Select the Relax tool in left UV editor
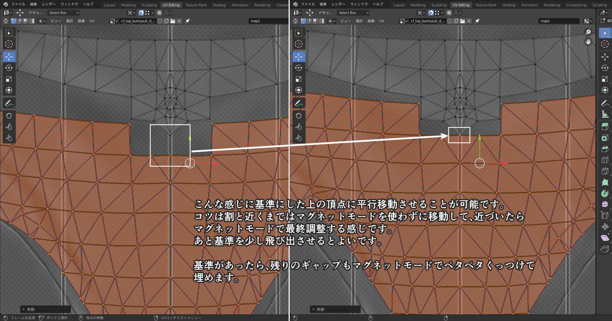Screen dimensions: 612x321 pyautogui.click(x=9, y=127)
